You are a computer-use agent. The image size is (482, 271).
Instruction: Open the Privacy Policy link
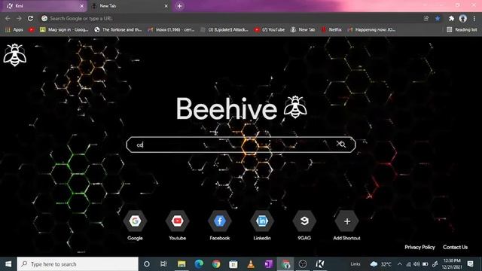click(x=419, y=247)
